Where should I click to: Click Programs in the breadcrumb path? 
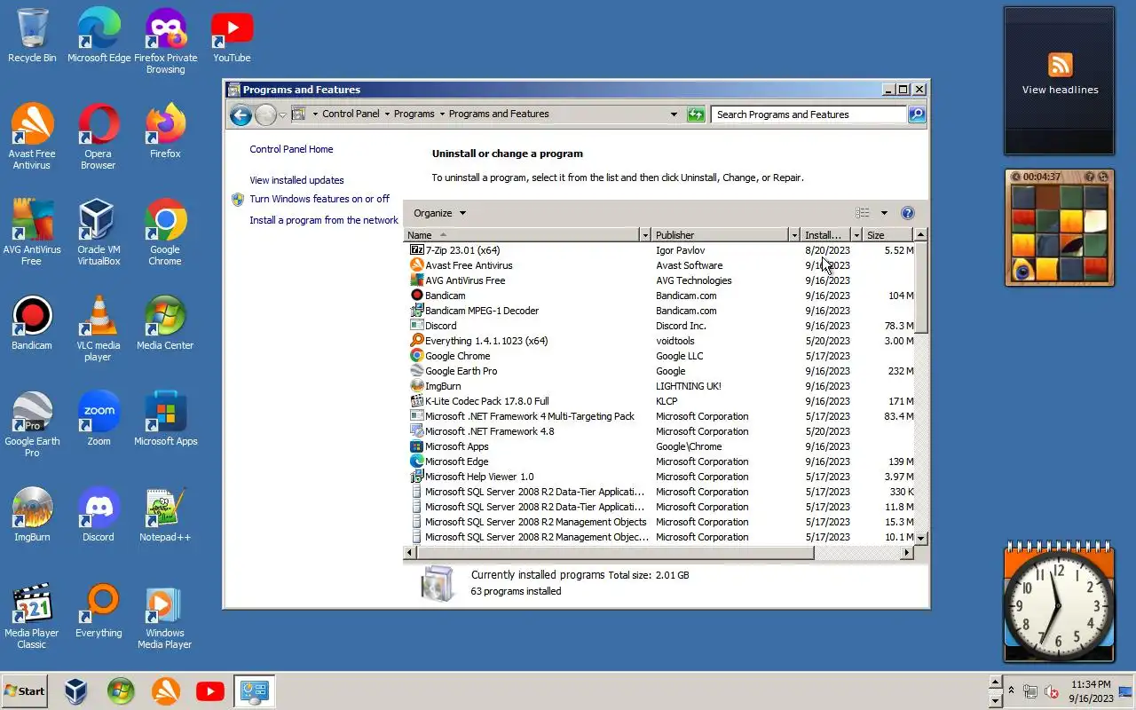click(x=414, y=114)
